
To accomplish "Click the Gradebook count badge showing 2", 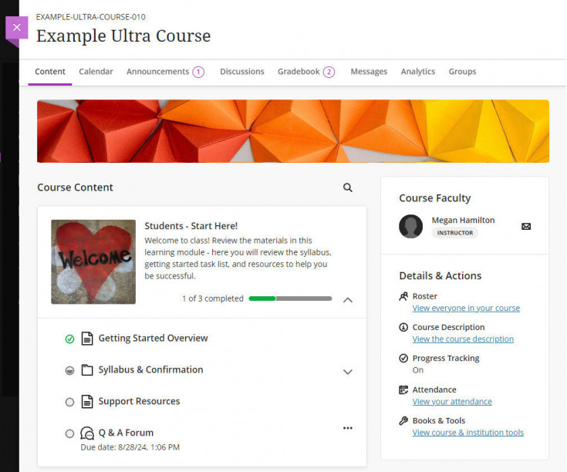I will [329, 72].
